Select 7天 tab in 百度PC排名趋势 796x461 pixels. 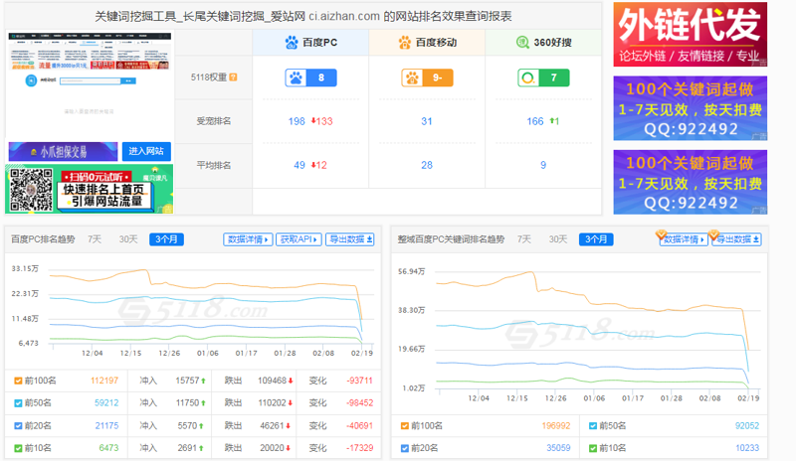pos(95,239)
